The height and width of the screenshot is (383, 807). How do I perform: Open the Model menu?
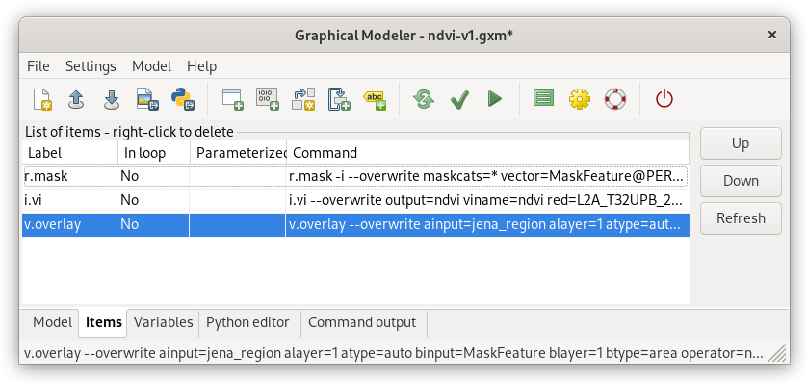151,66
